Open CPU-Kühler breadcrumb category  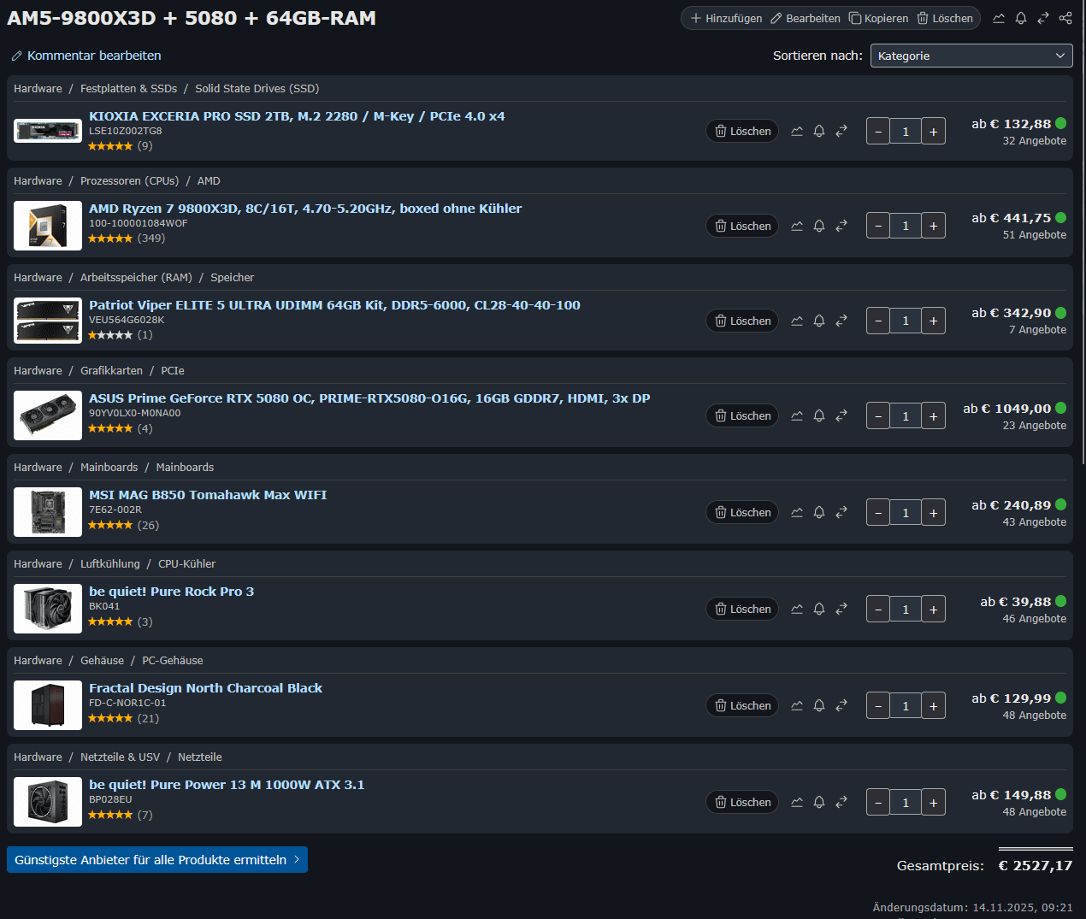186,564
